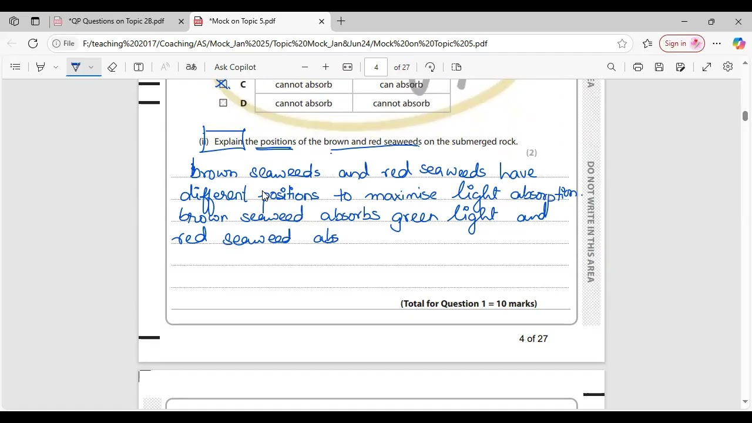Click the Translate icon

tap(191, 67)
